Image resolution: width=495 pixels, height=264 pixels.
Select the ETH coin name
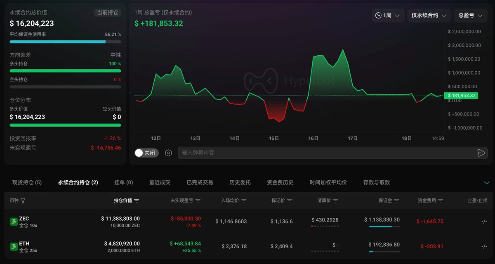pyautogui.click(x=24, y=244)
